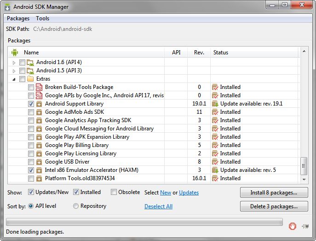Click the package icon next to Google Play APK Expansion Library

click(39, 137)
